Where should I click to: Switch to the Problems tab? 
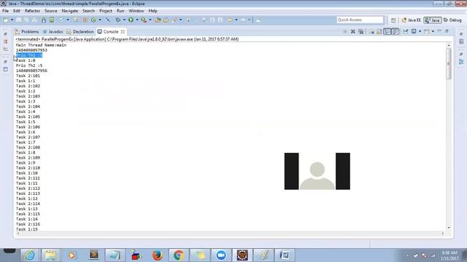pos(27,31)
